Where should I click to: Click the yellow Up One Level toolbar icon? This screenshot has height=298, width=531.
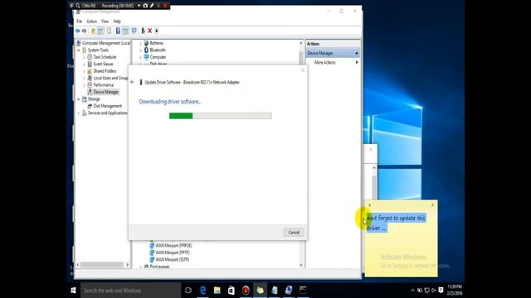click(93, 31)
